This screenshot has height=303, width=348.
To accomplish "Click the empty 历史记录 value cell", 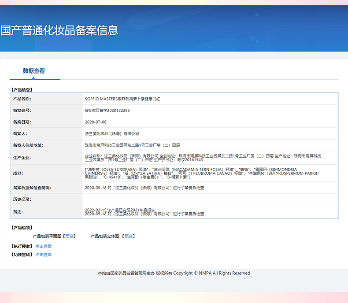I will pos(210,200).
